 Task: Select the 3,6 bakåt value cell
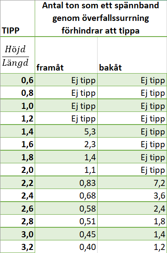(x=132, y=195)
